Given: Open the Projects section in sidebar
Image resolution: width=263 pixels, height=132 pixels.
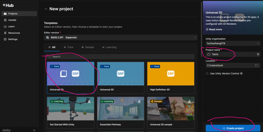Looking at the screenshot, I should click(19, 14).
